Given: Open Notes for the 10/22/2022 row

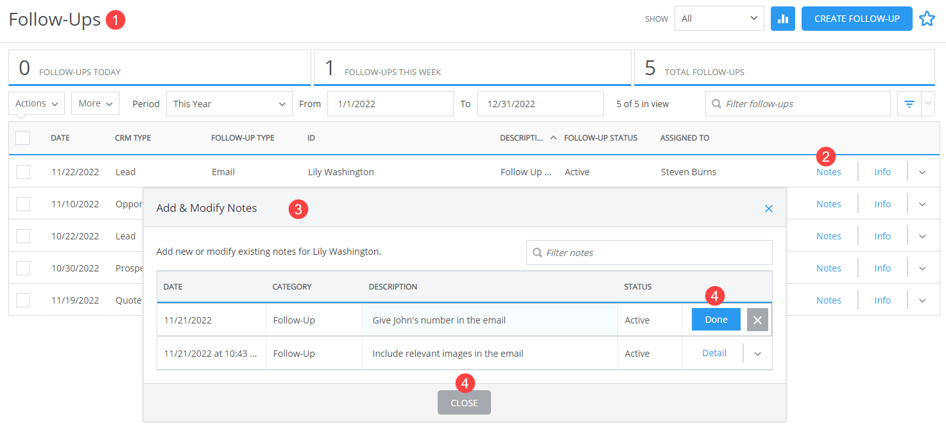Looking at the screenshot, I should pos(829,236).
